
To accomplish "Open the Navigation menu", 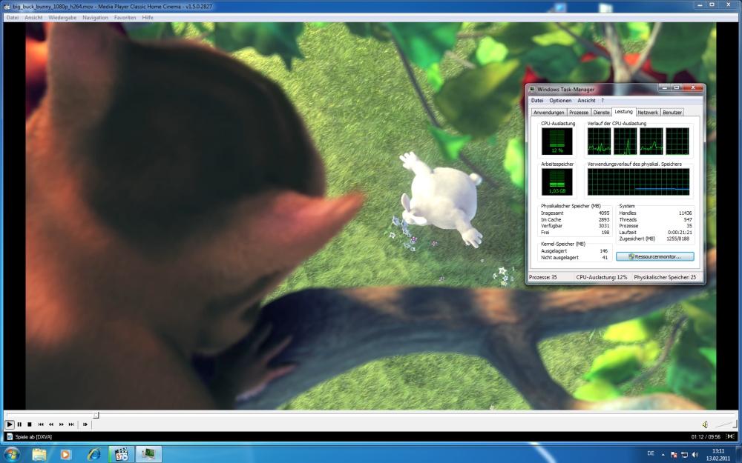I will pyautogui.click(x=95, y=18).
